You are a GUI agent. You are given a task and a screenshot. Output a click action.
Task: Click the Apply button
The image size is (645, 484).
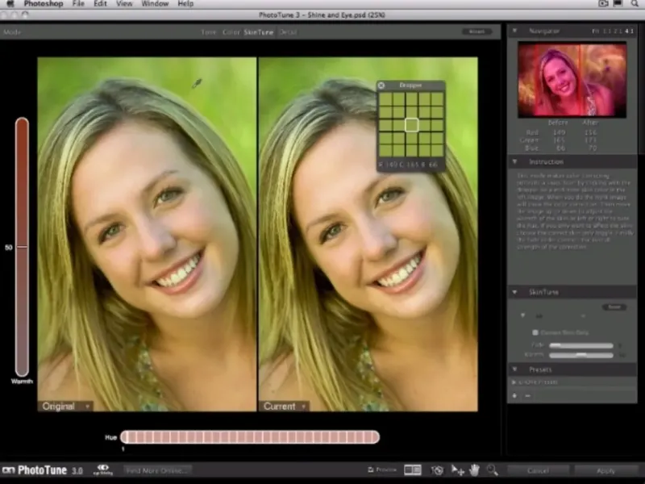coord(605,470)
